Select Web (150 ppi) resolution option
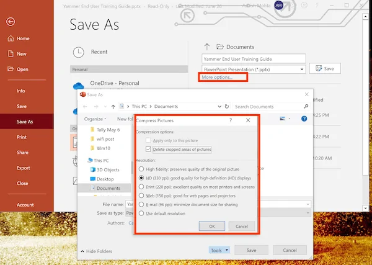The image size is (372, 265). coord(141,195)
